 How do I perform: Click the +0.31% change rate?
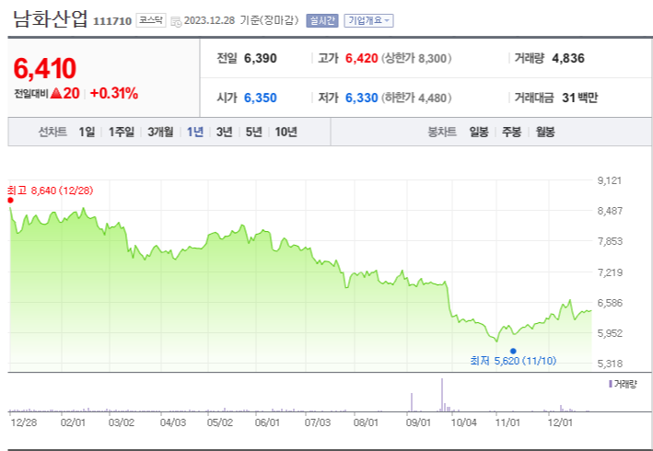click(113, 93)
